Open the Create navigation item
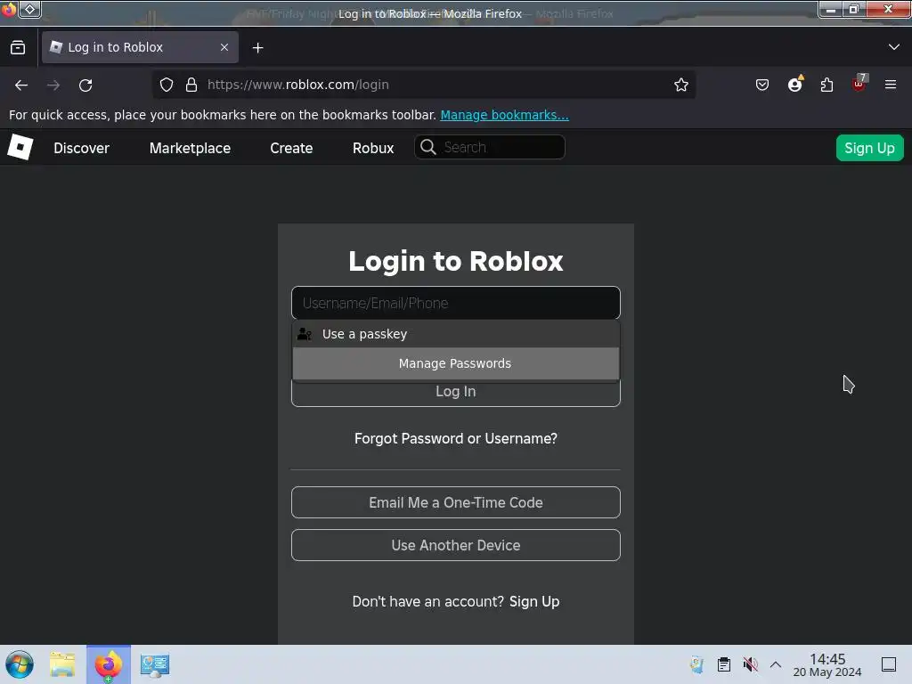Image resolution: width=912 pixels, height=684 pixels. [291, 149]
